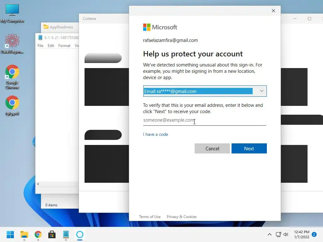Screen dimensions: 323x242
Task: Select the rafaelazamfira@gmail.com account text
Action: (170, 40)
